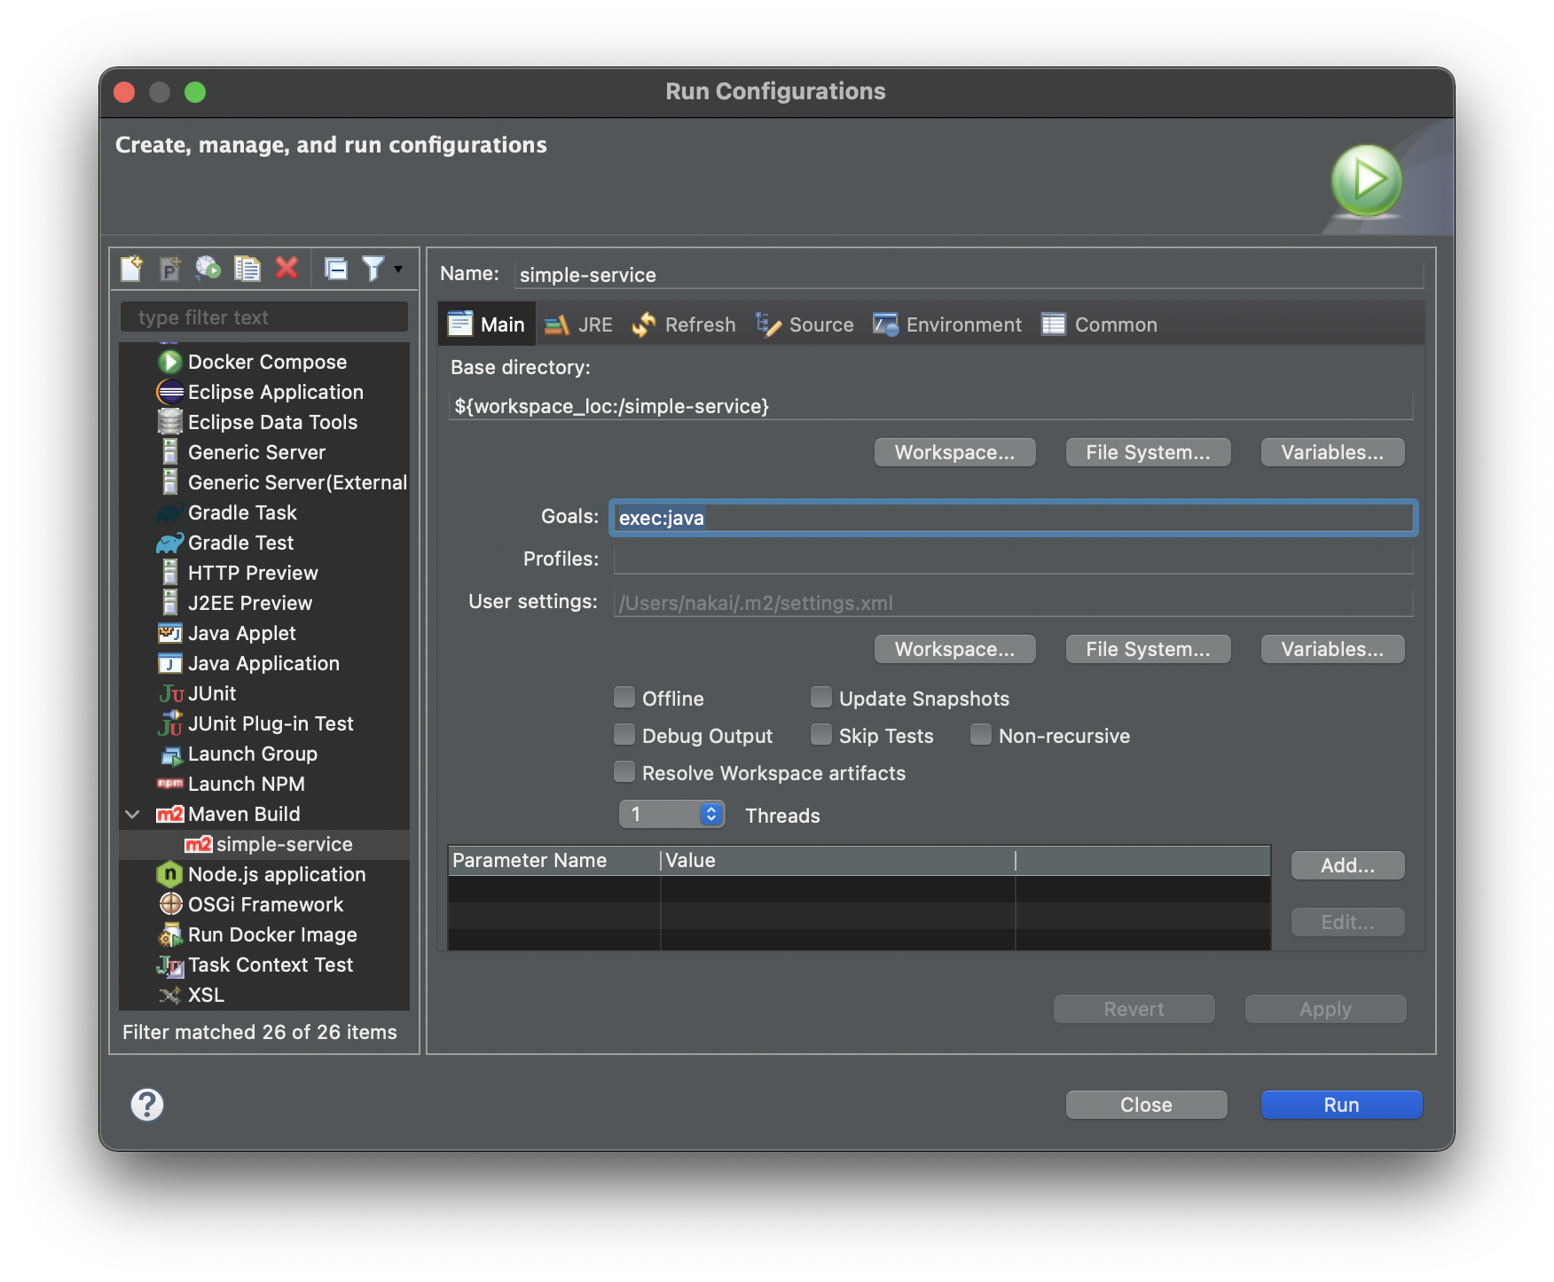
Task: Export launch configurations
Action: [x=209, y=269]
